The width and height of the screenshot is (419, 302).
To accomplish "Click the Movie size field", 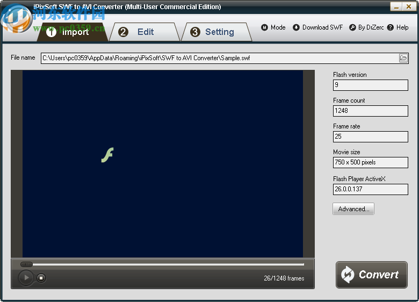I will (x=370, y=162).
